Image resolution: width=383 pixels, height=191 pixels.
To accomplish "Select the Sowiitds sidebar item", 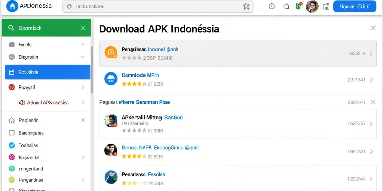I will (x=48, y=72).
